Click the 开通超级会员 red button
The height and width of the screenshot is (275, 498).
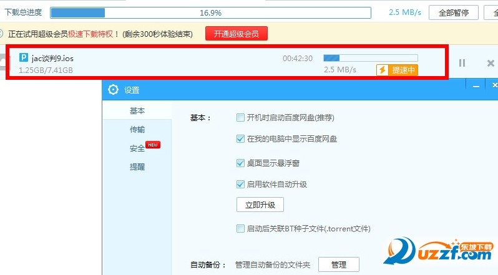pyautogui.click(x=237, y=34)
